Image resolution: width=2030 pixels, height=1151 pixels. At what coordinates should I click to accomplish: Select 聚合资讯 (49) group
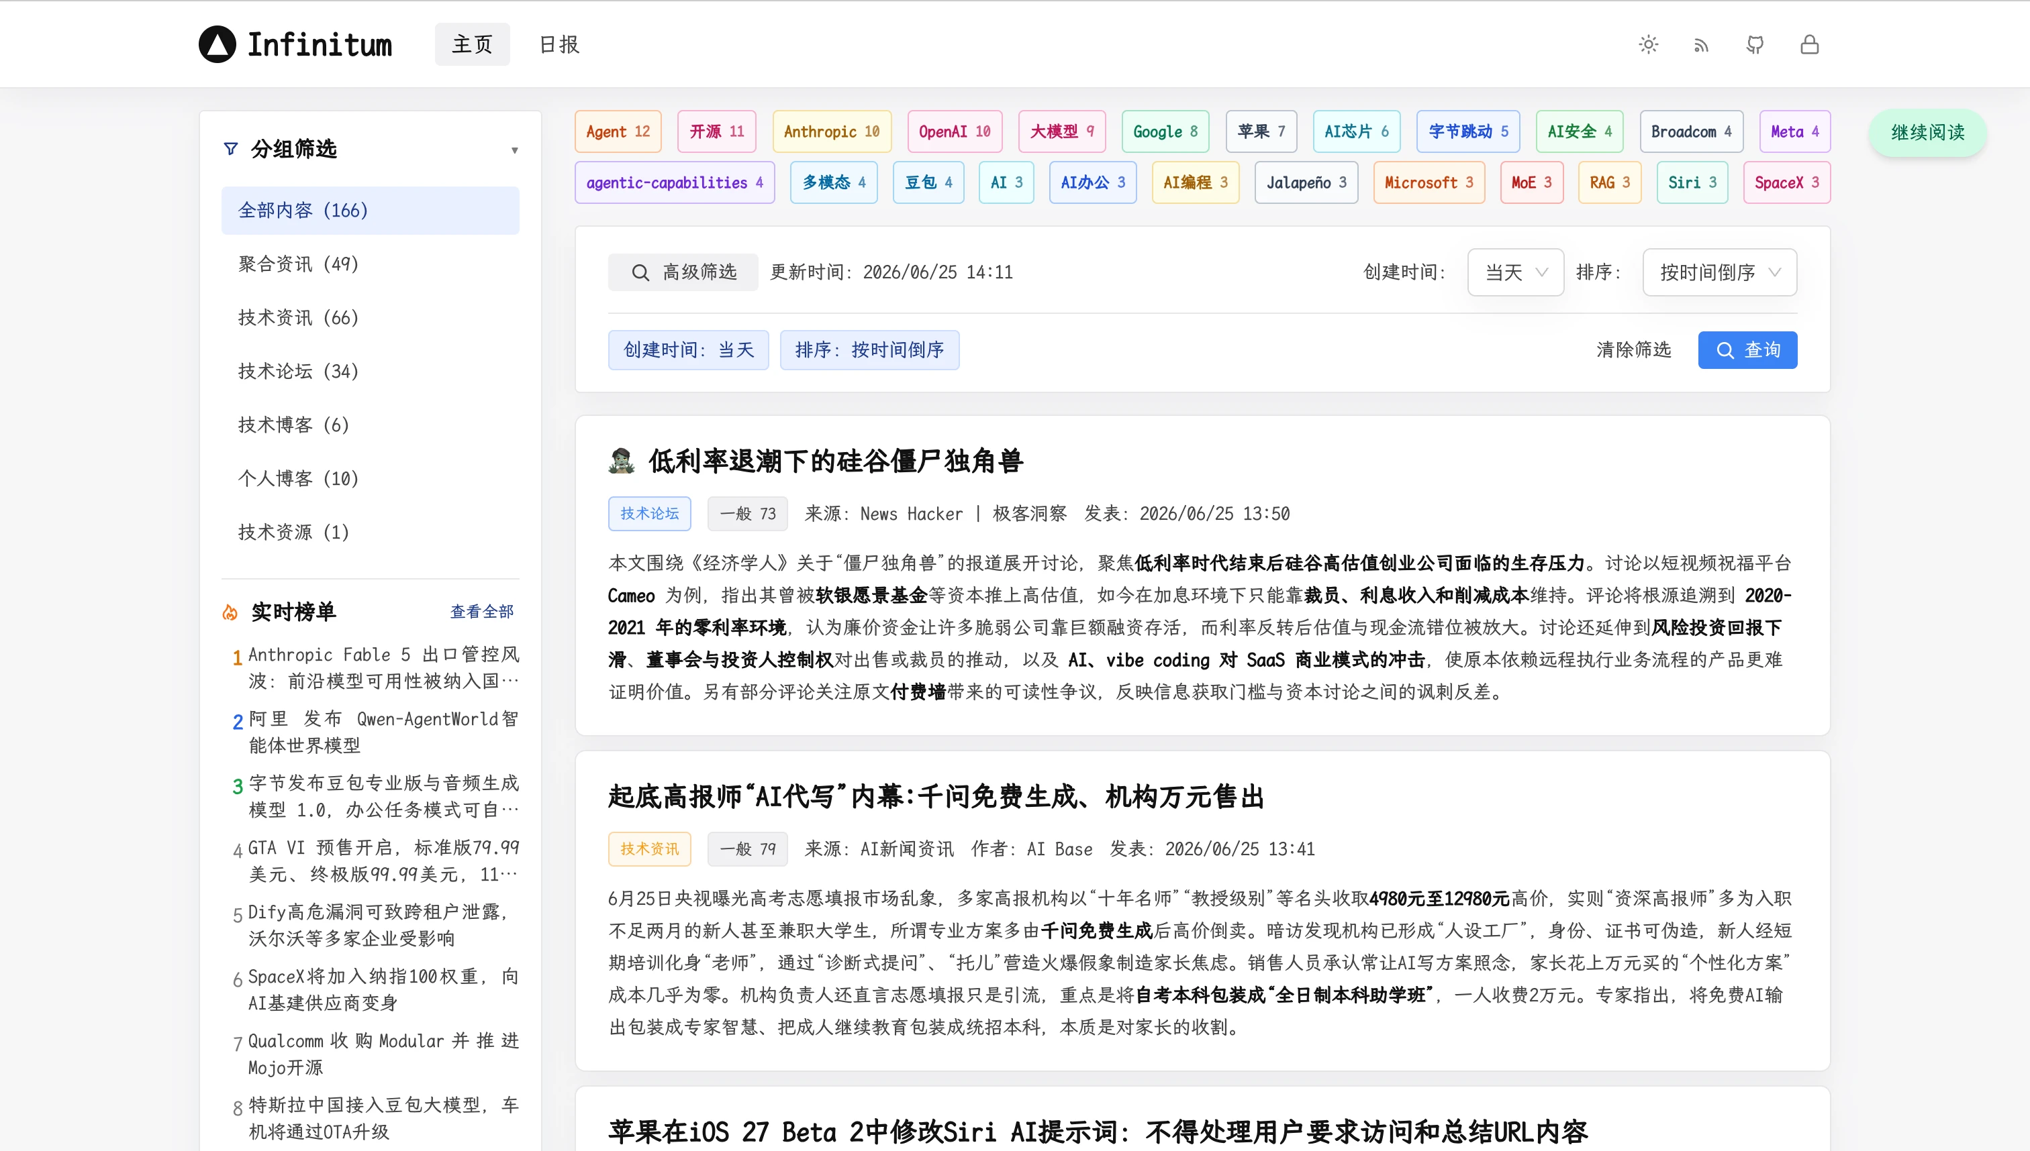(x=371, y=264)
